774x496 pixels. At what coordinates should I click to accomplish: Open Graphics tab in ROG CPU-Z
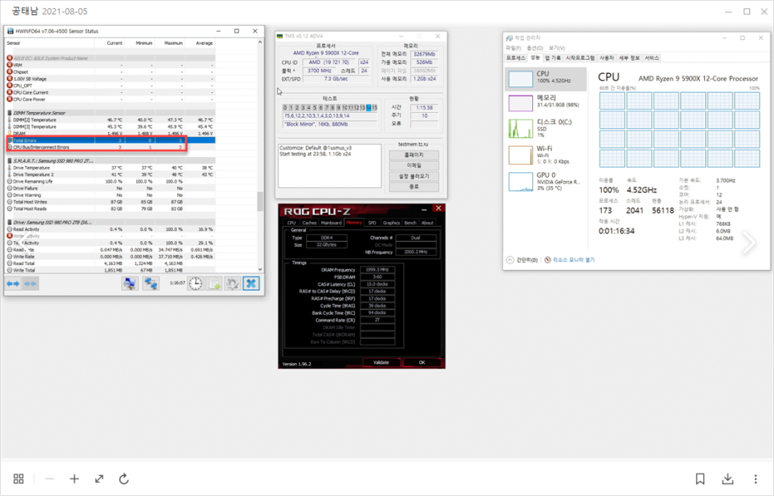(x=392, y=223)
